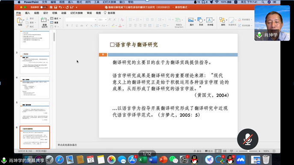Open the Slide Show (幻灯片放映) ribbon tab
This screenshot has height=165, width=294.
coord(77,13)
